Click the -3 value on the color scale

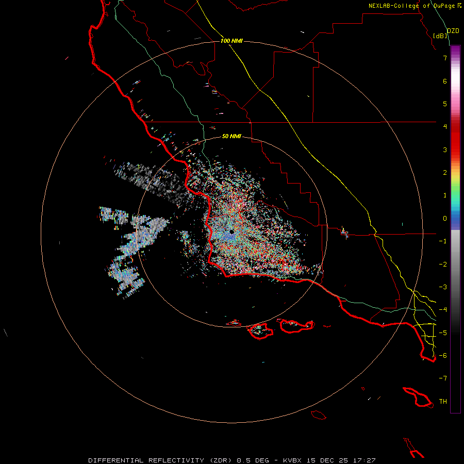[x=443, y=287]
